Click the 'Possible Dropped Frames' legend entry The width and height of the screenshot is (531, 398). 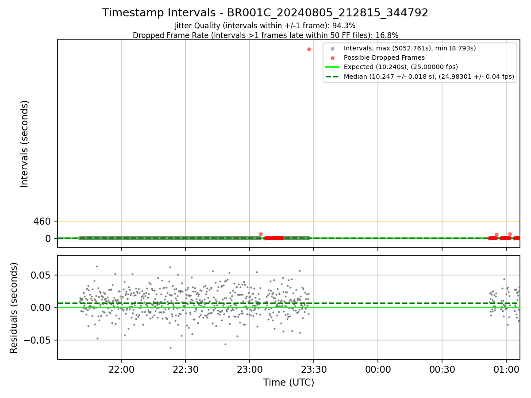pos(384,57)
